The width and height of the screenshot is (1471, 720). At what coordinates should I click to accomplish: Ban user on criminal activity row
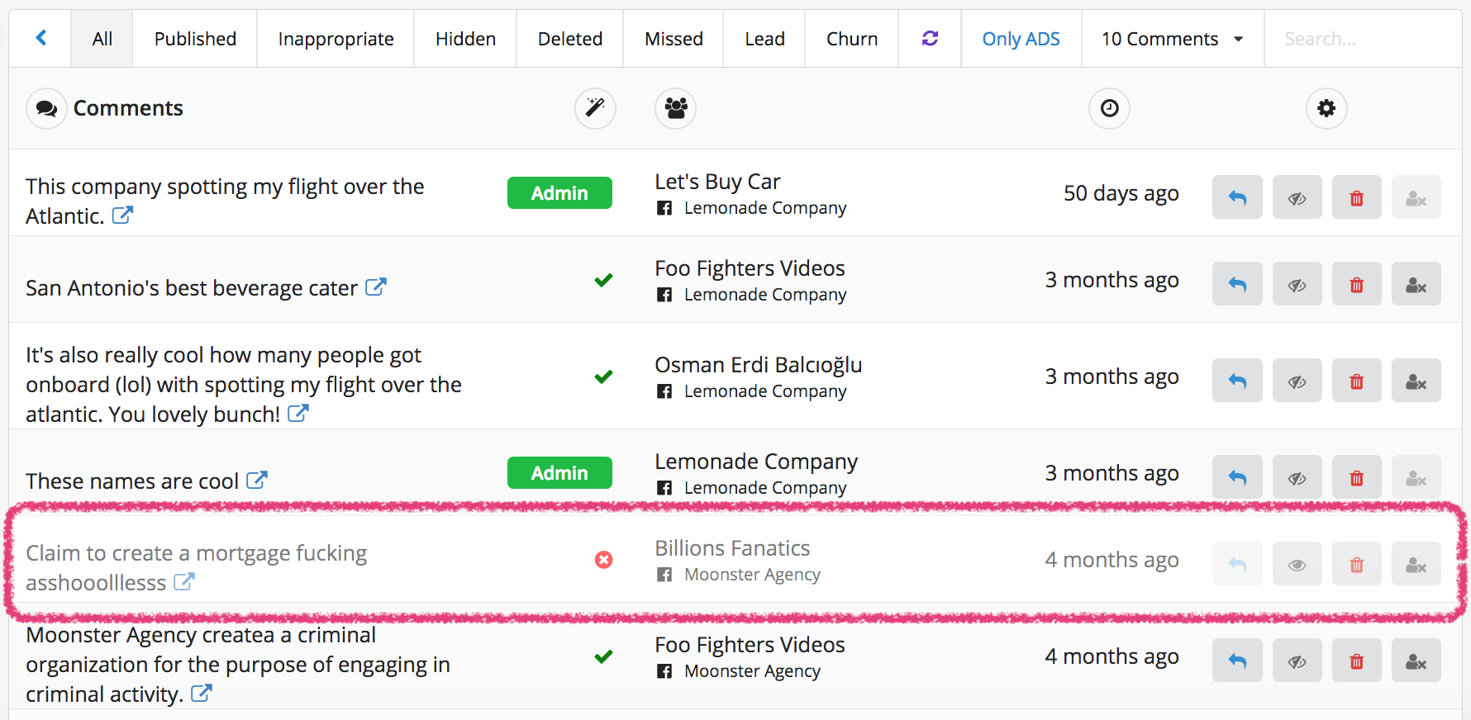click(x=1416, y=661)
